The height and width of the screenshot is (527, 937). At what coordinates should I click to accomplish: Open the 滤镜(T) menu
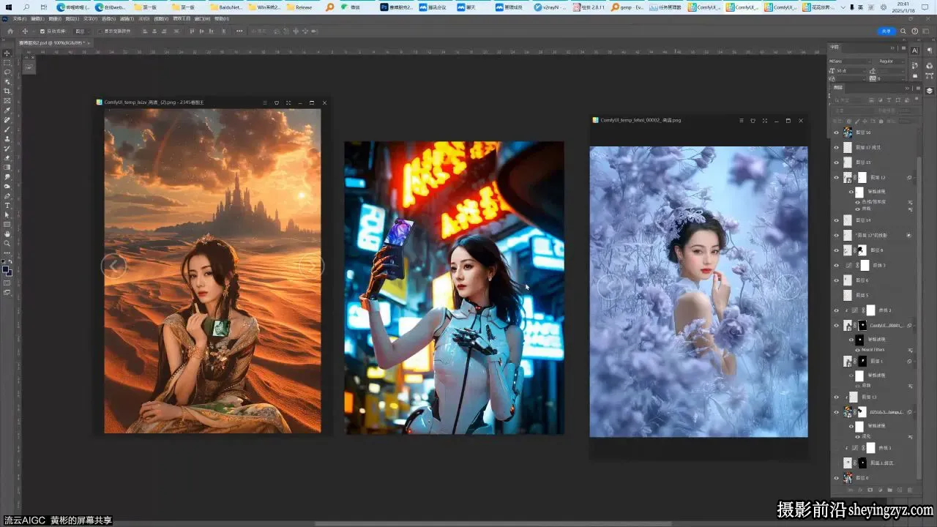127,19
